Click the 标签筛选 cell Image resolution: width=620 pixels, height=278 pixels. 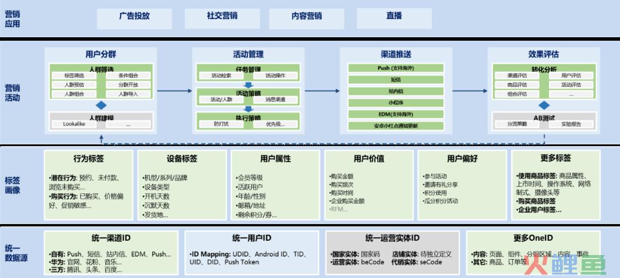[x=74, y=76]
